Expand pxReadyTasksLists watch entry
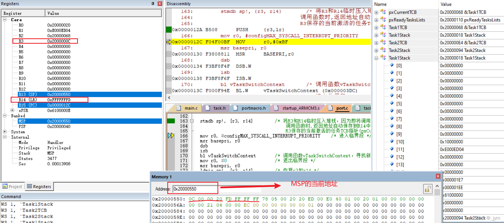 pos(376,20)
